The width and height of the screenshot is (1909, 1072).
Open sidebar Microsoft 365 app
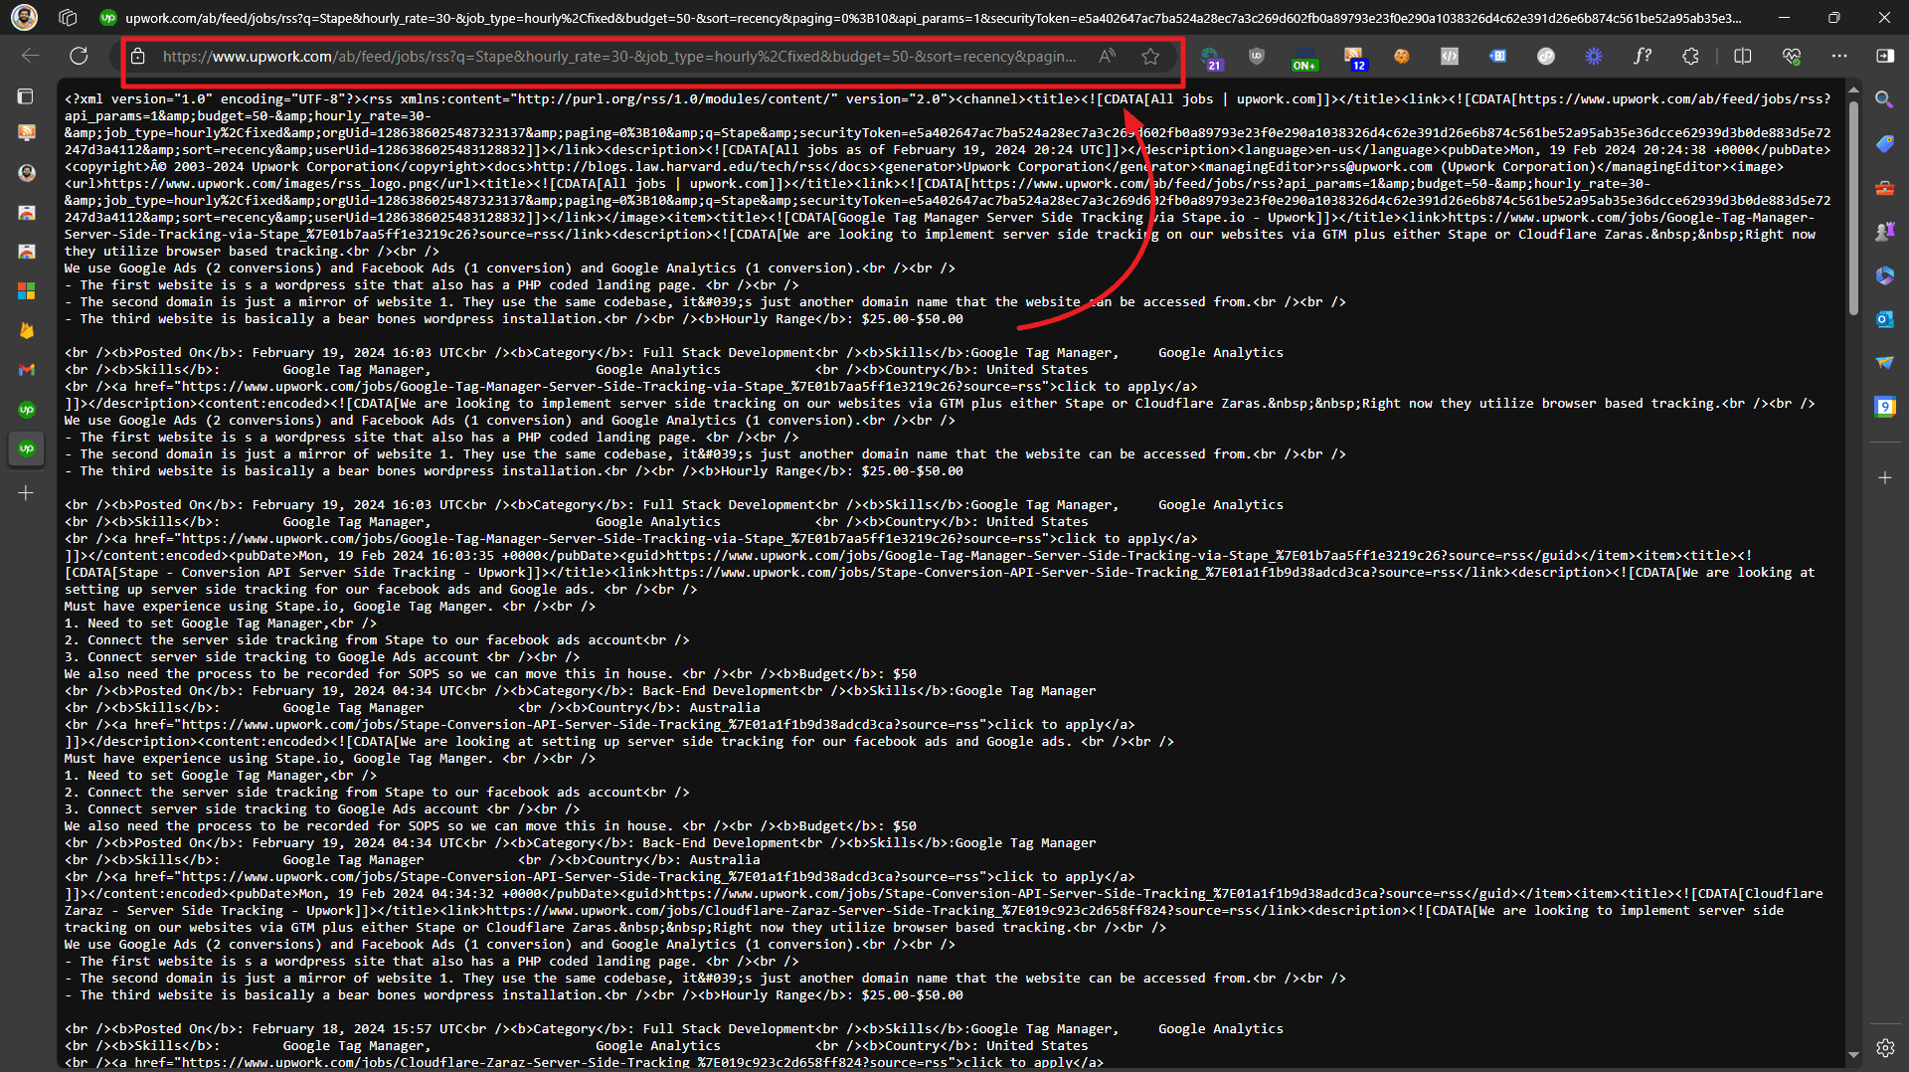(x=1884, y=275)
